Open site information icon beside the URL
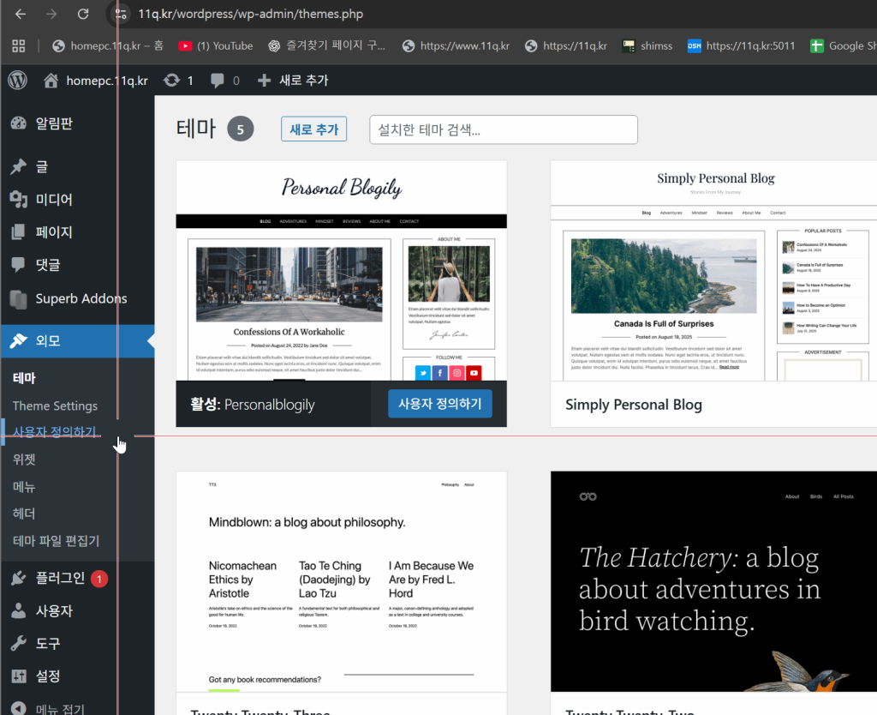 tap(121, 14)
